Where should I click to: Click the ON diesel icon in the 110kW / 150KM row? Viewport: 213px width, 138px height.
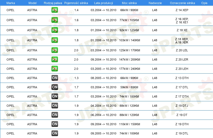click(54, 124)
